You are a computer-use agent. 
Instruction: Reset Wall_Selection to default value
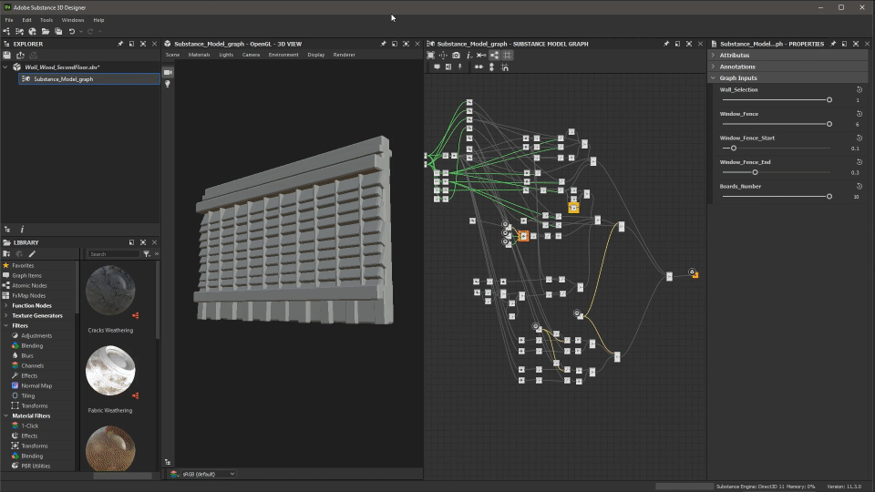tap(860, 89)
